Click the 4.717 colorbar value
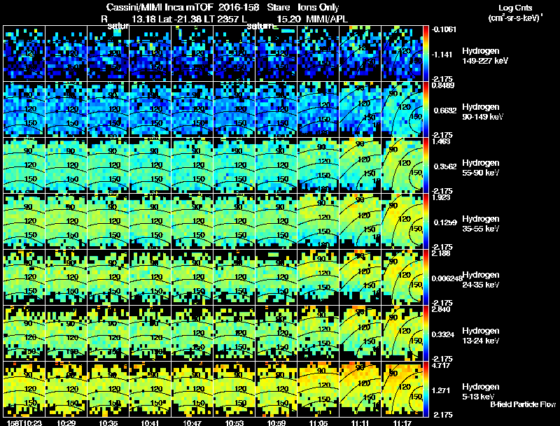The width and height of the screenshot is (560, 426). pos(441,365)
